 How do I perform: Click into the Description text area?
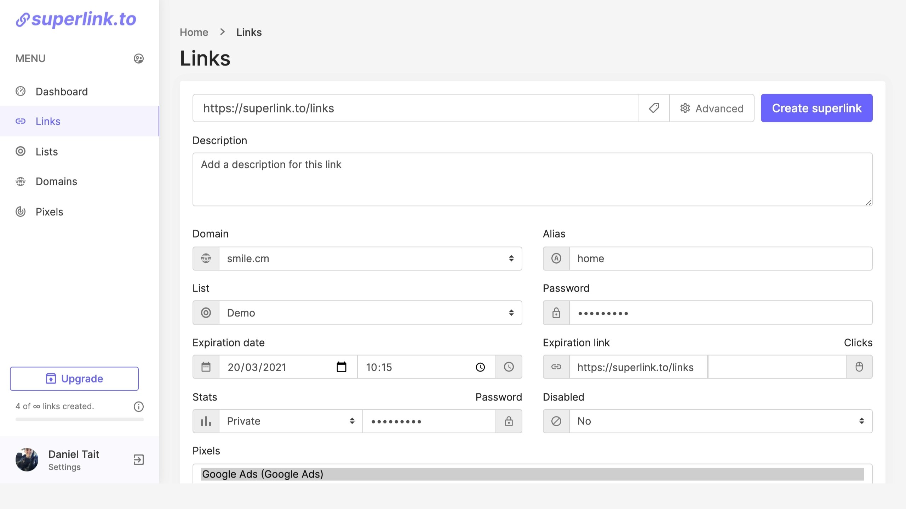(532, 179)
